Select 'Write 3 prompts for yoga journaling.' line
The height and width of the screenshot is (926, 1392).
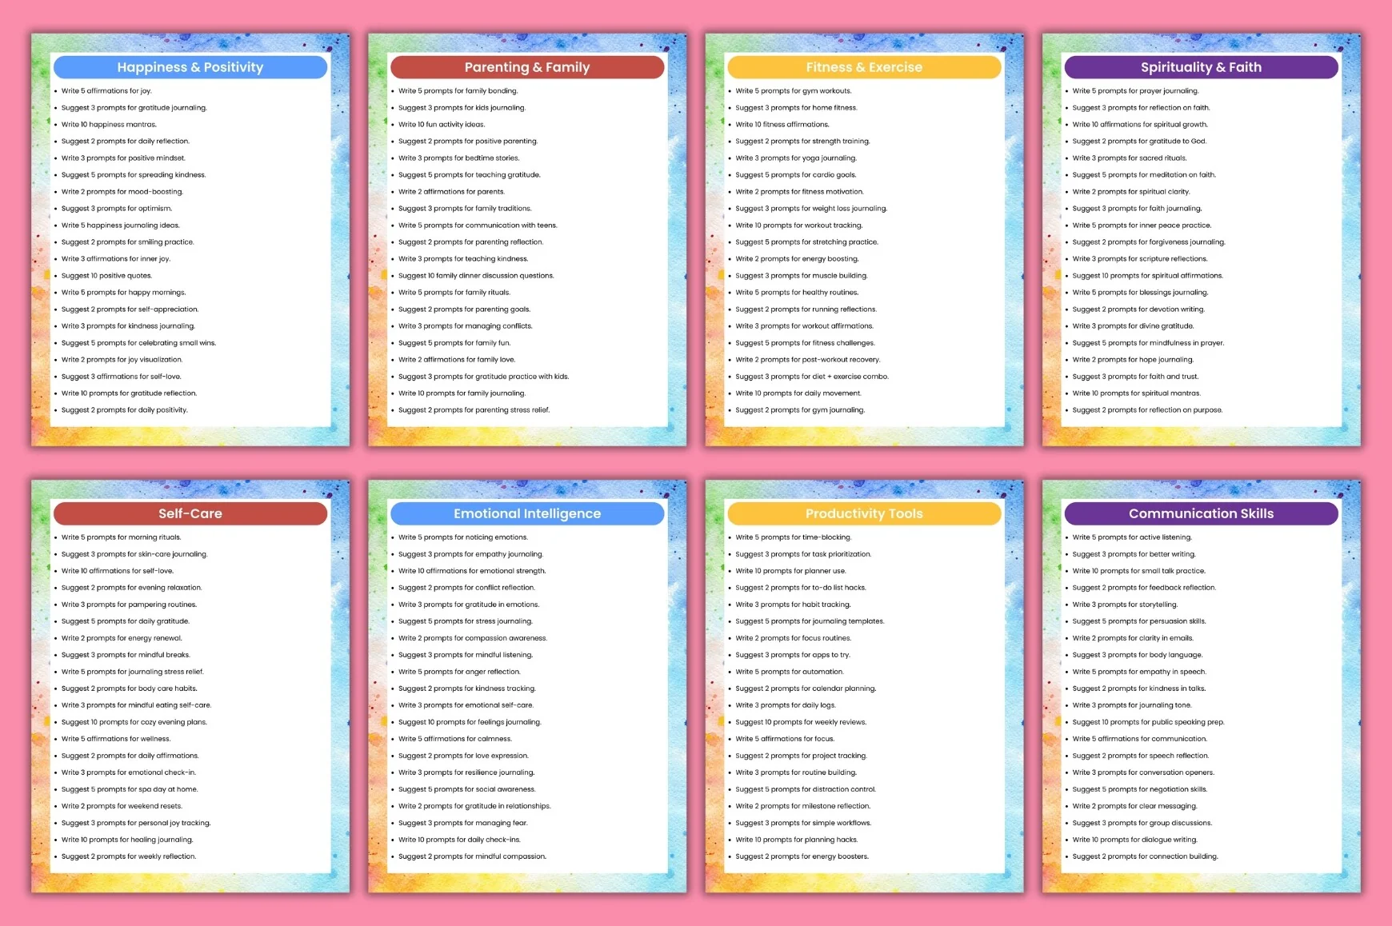coord(796,158)
